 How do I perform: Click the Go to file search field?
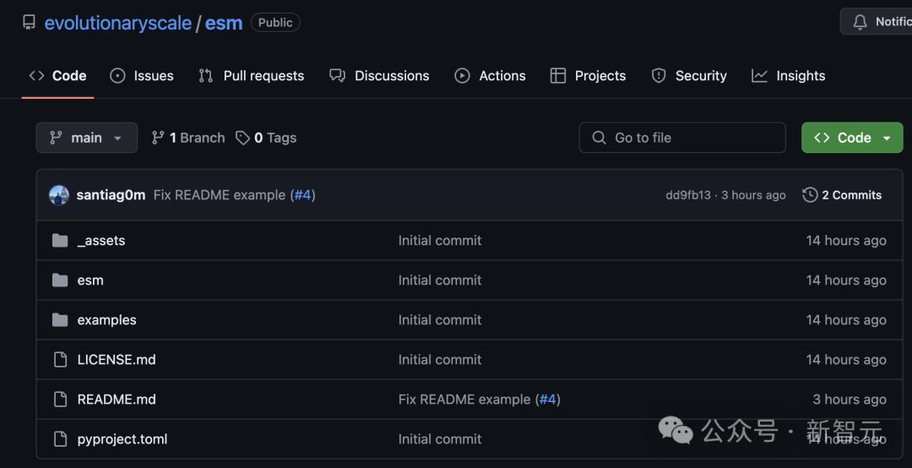(682, 138)
